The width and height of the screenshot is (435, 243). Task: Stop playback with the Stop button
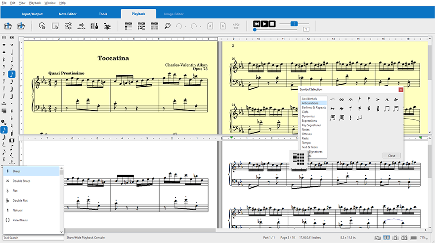point(272,24)
